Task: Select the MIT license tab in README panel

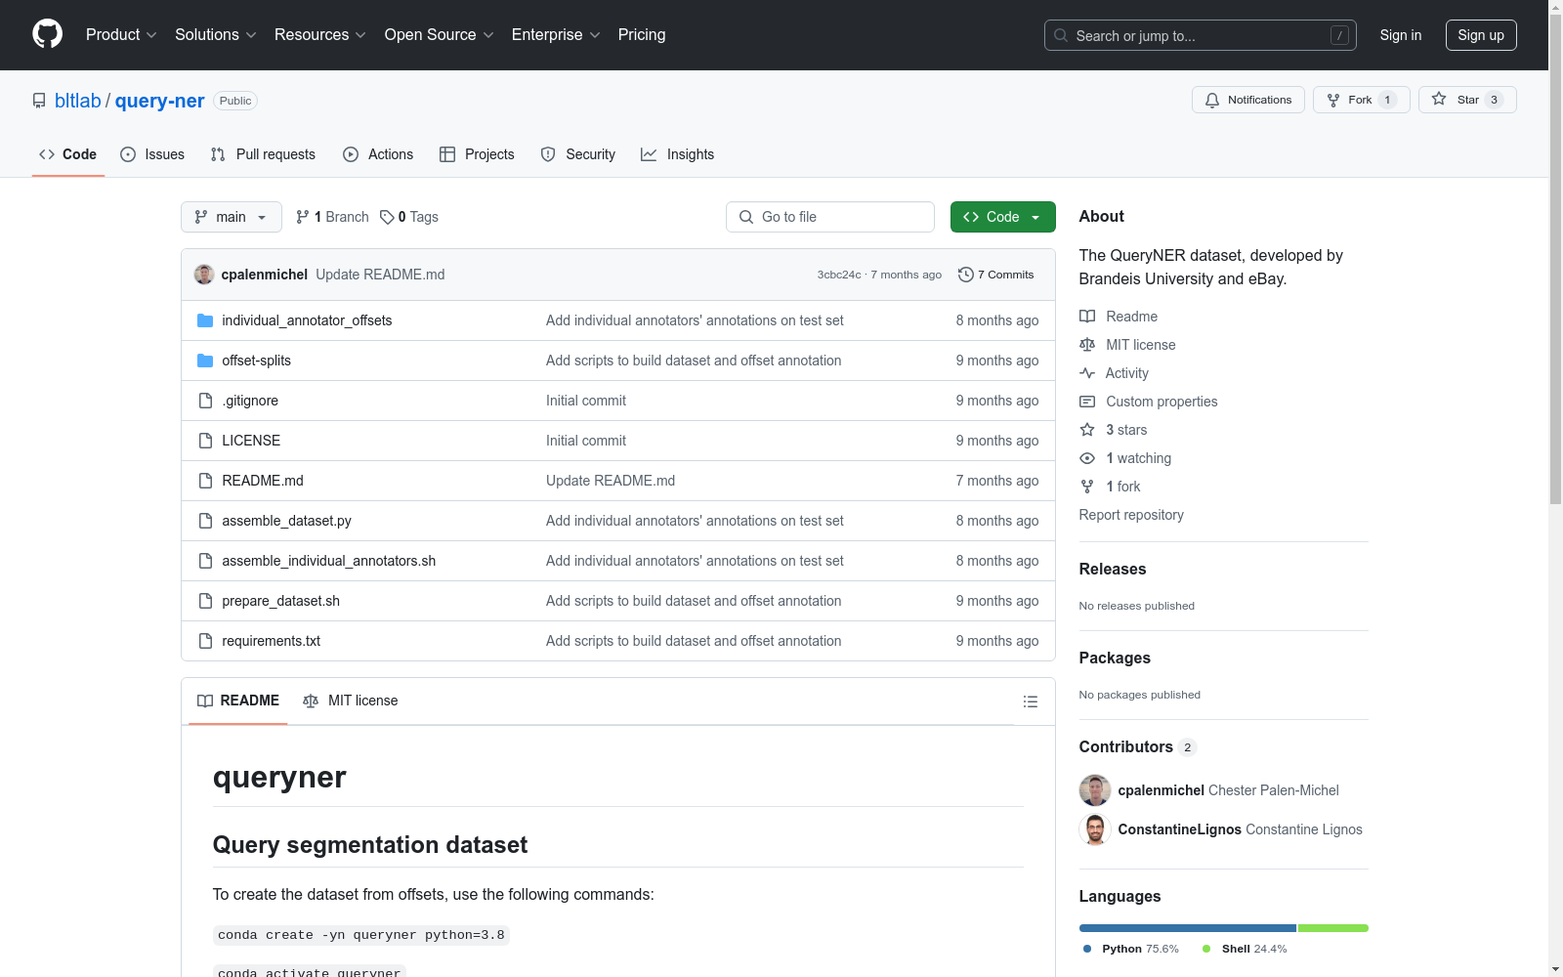Action: [351, 701]
